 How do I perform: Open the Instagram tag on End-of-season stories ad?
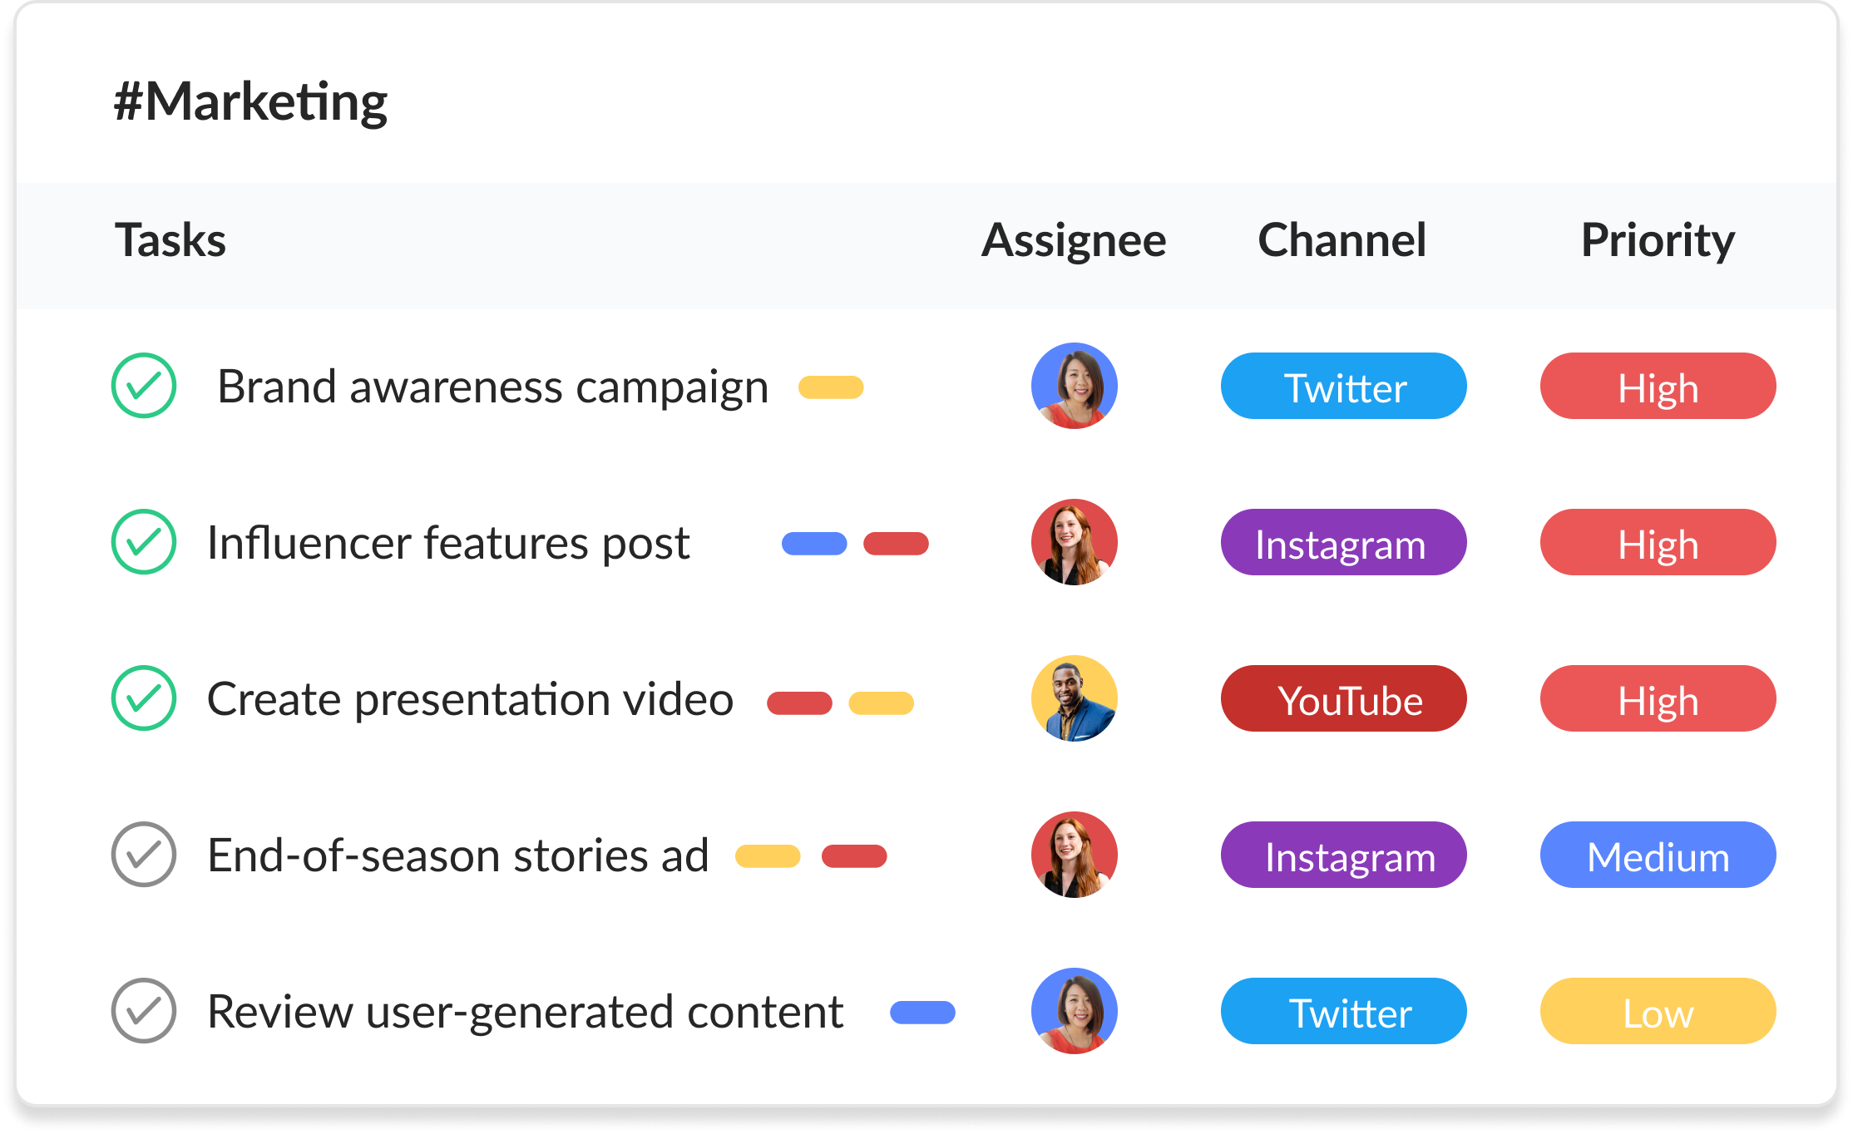pyautogui.click(x=1342, y=855)
